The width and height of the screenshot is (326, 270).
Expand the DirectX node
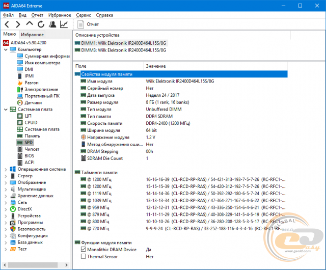pyautogui.click(x=6, y=209)
